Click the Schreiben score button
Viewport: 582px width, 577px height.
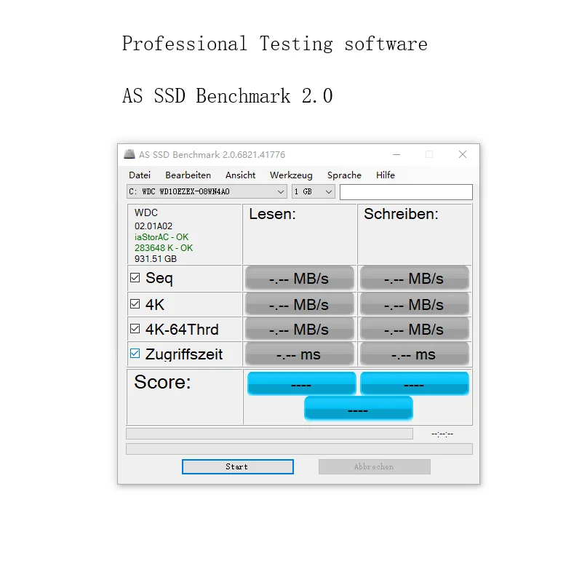coord(415,383)
